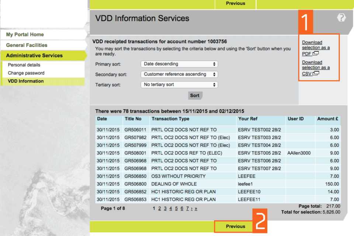Image resolution: width=354 pixels, height=236 pixels.
Task: Click the last page » arrow
Action: [x=196, y=209]
